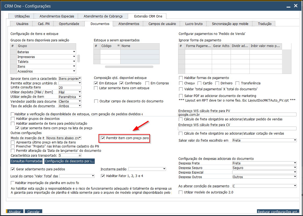Screen dimensions: 303x216
Task: Uncheck Em Estoque checkbox
Action: click(x=96, y=83)
